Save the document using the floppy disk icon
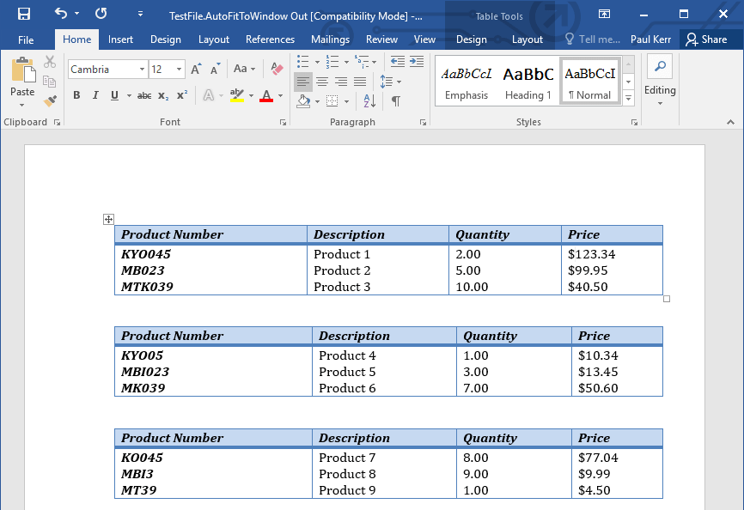Viewport: 744px width, 510px height. coord(24,14)
